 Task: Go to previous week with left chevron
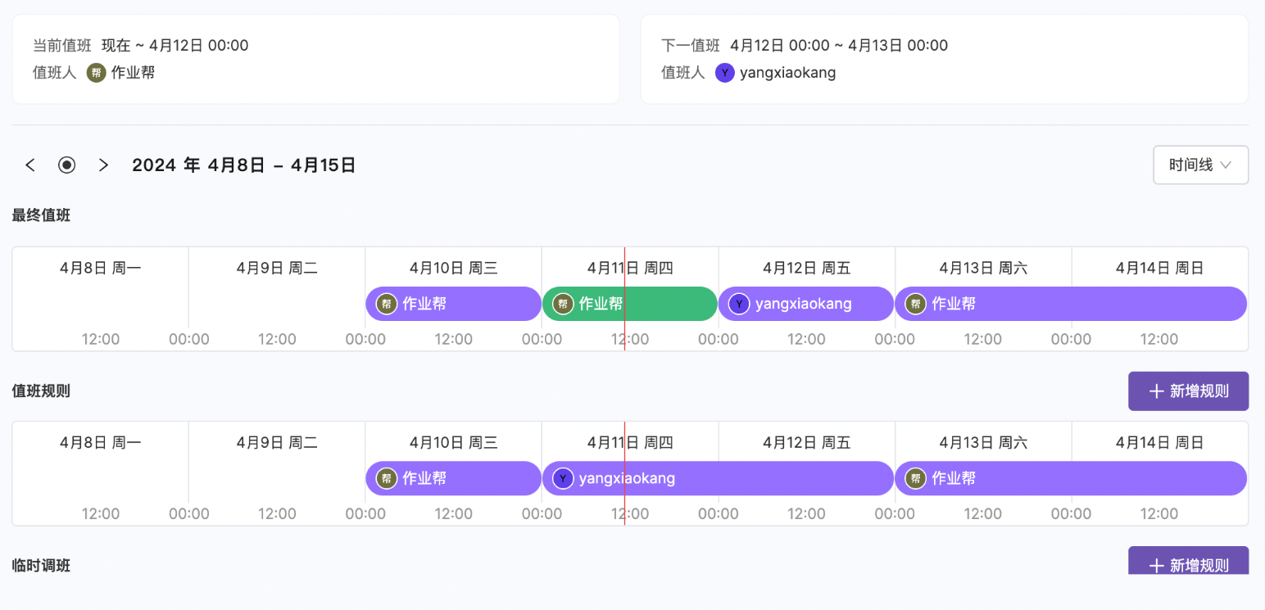30,165
